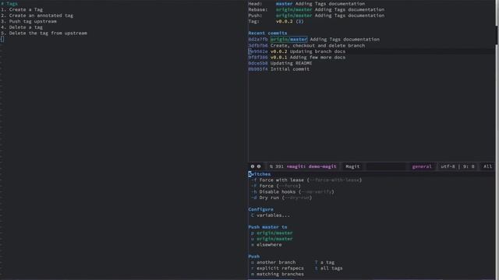Viewport: 499px width, 280px height.
Task: Click the '5. Delete the tag from upstream' line
Action: coord(44,33)
